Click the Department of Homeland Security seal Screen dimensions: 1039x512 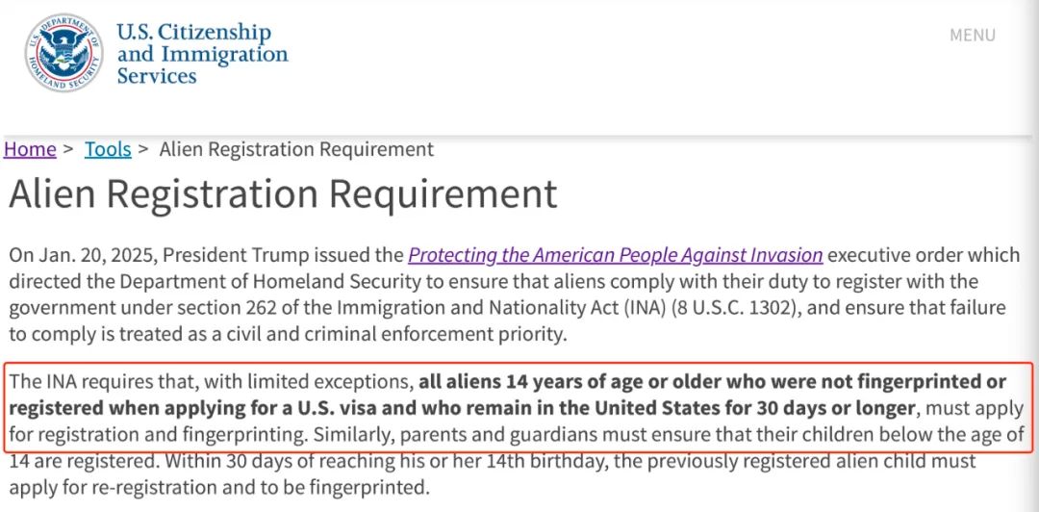pyautogui.click(x=64, y=52)
